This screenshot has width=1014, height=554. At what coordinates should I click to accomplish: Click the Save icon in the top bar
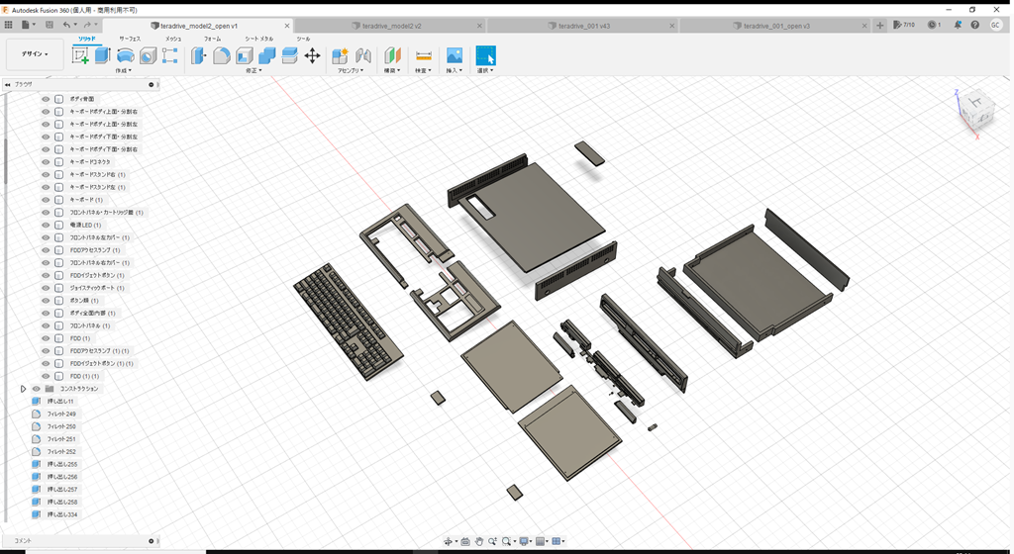tap(50, 25)
